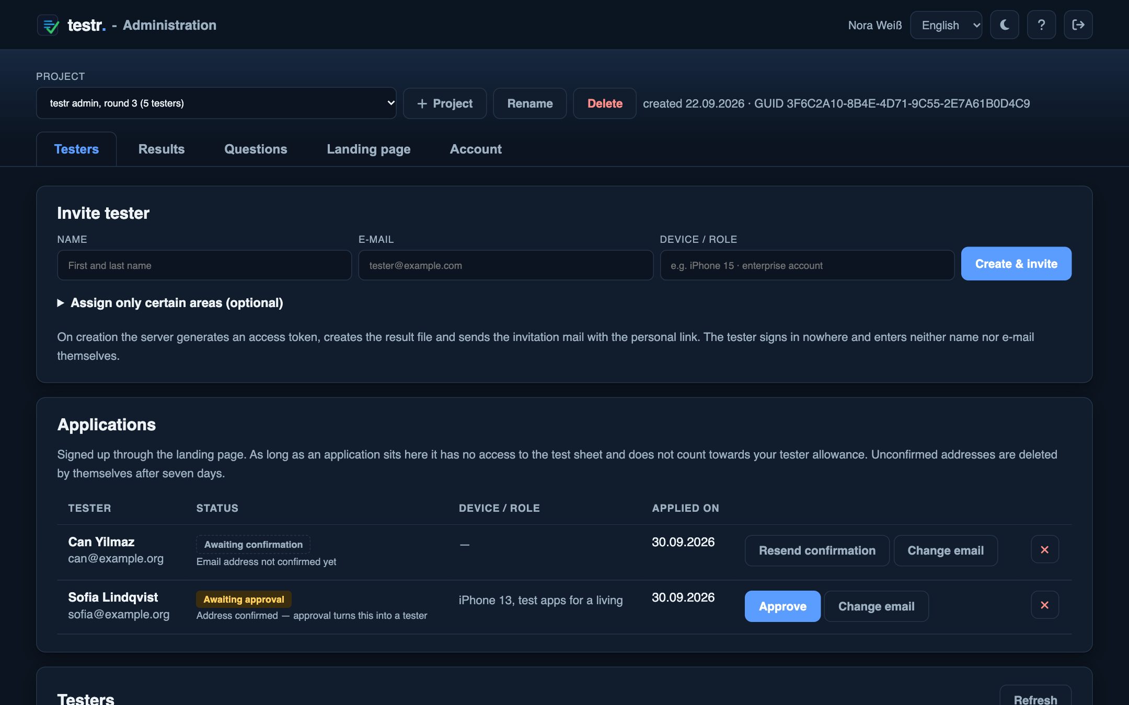Image resolution: width=1129 pixels, height=705 pixels.
Task: Change email for Sofia Lindqvist
Action: tap(877, 606)
